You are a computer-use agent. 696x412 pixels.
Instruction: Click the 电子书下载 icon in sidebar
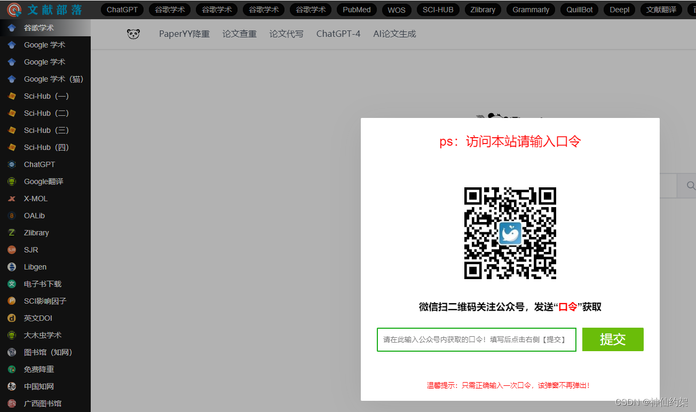pos(12,284)
